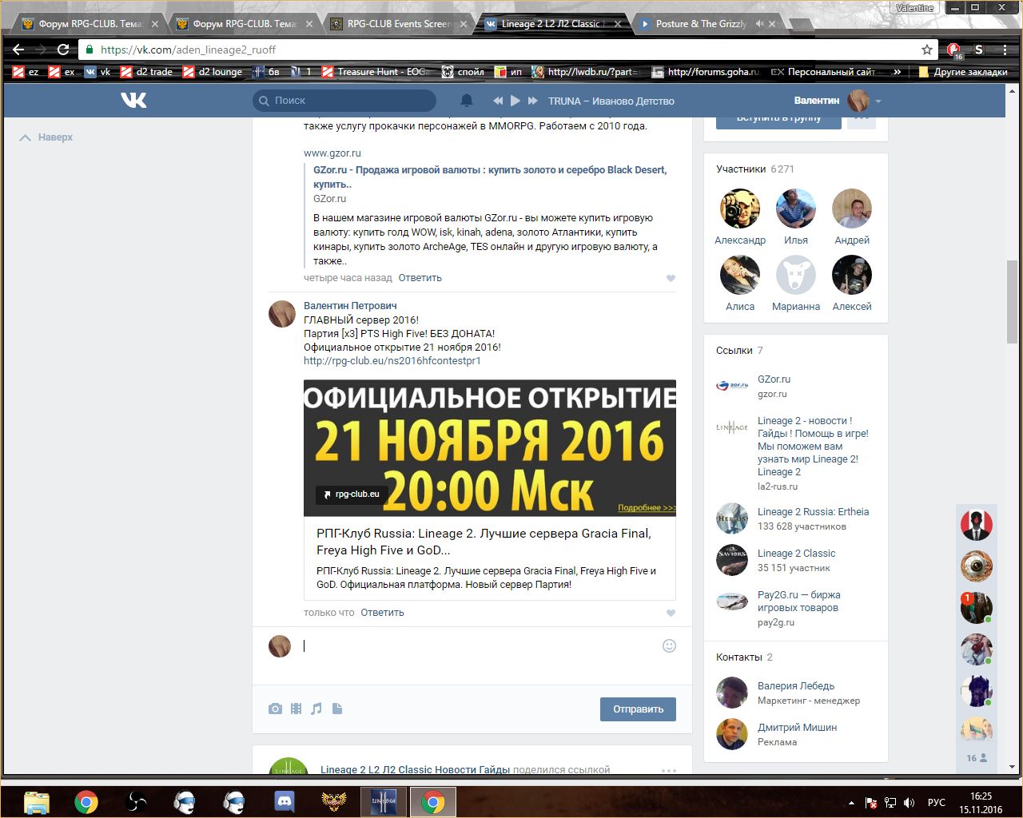The width and height of the screenshot is (1023, 818).
Task: Open the rpg-club.eu/ns2016hfcontestpr1 link
Action: (x=392, y=361)
